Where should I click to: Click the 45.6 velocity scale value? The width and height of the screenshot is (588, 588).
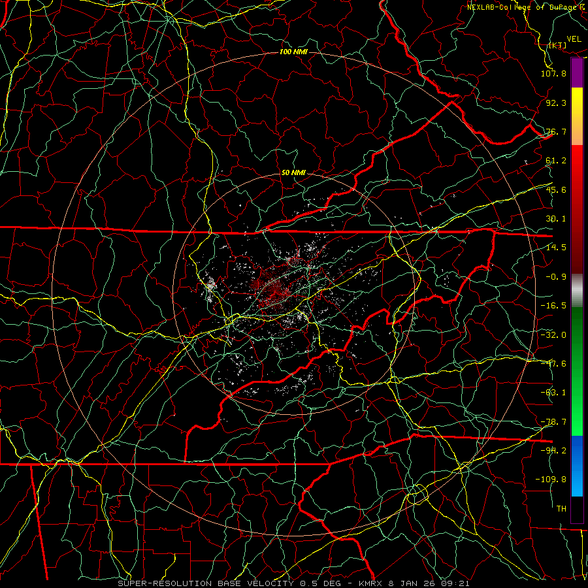(556, 189)
